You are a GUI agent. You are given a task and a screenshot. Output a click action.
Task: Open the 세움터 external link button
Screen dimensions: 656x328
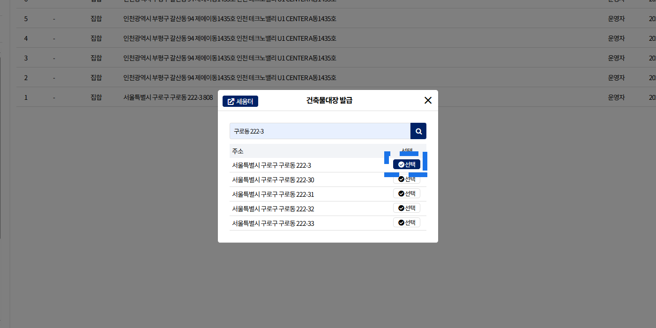point(240,101)
